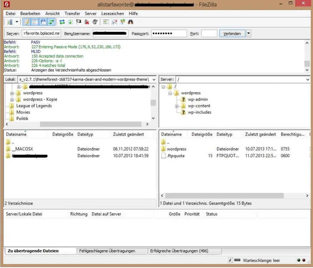Toggle the local directory tree view
Image resolution: width=313 pixels, height=268 pixels.
35,22
